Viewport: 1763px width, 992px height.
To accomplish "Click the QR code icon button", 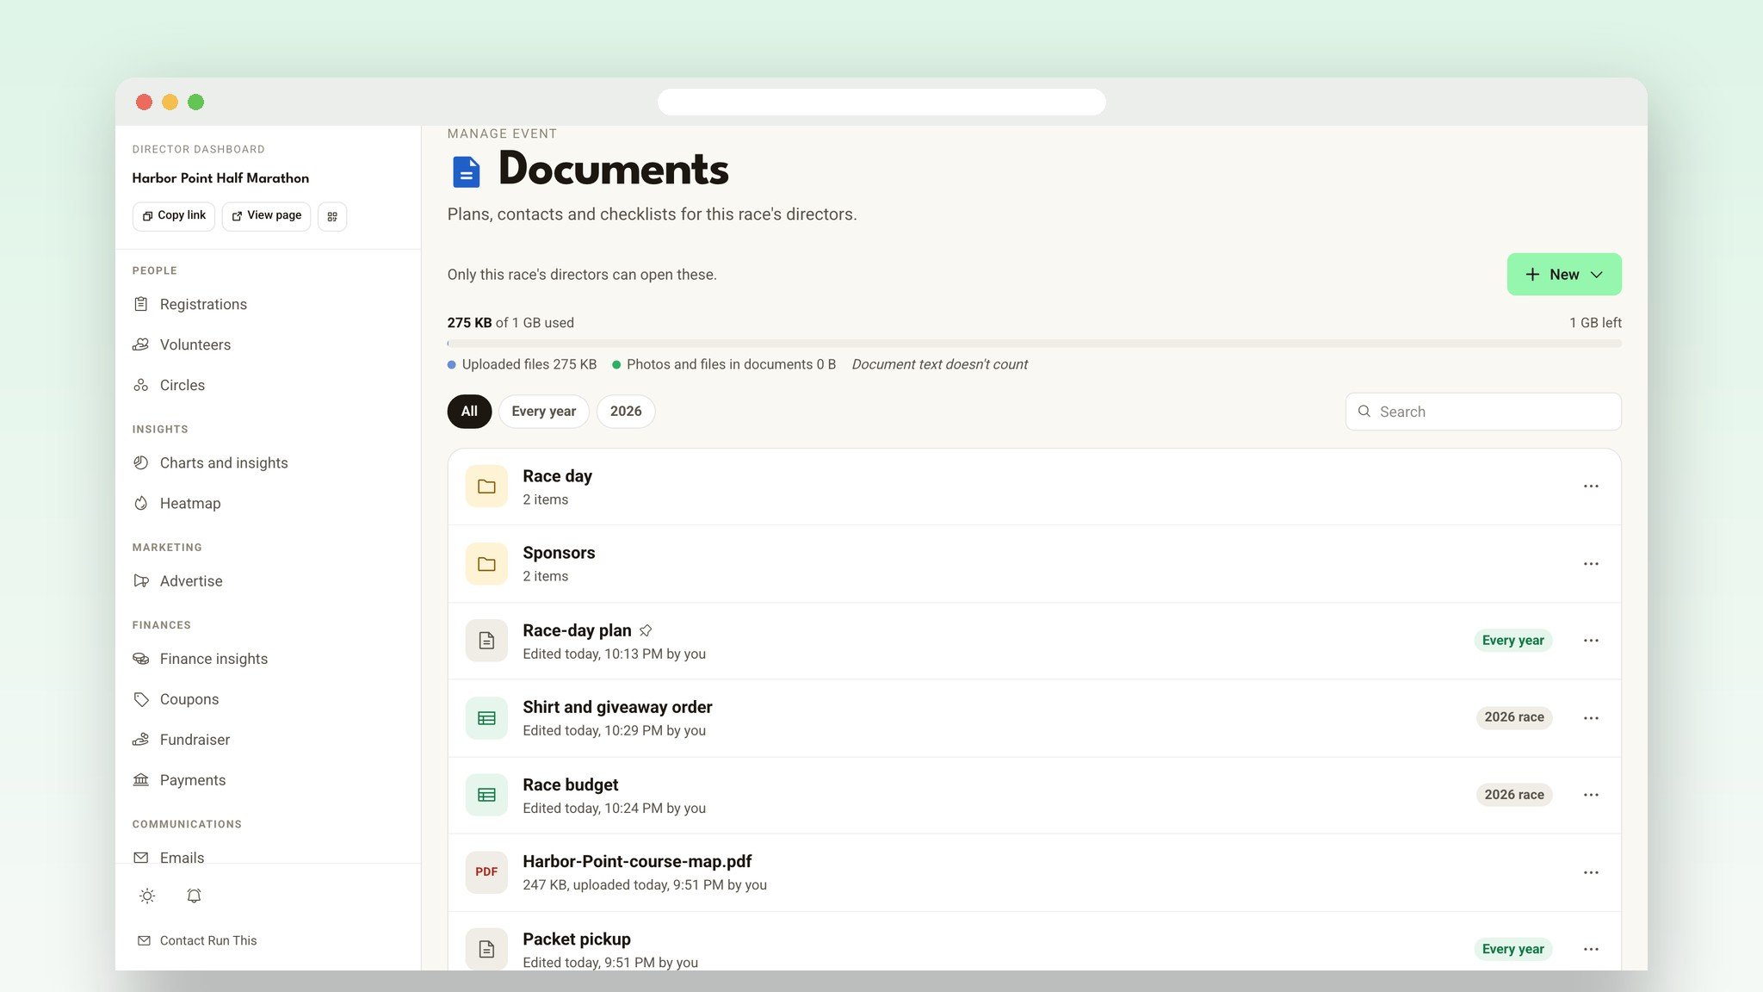I will (x=332, y=216).
